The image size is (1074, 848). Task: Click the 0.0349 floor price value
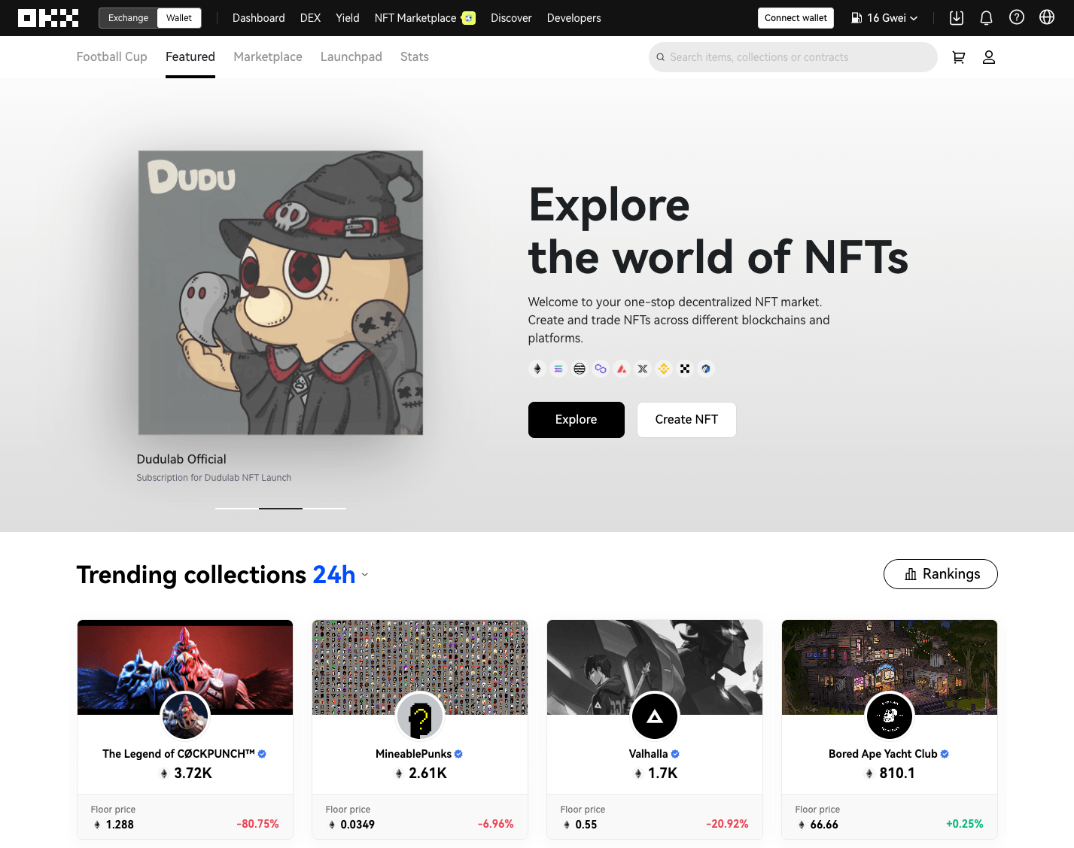357,825
